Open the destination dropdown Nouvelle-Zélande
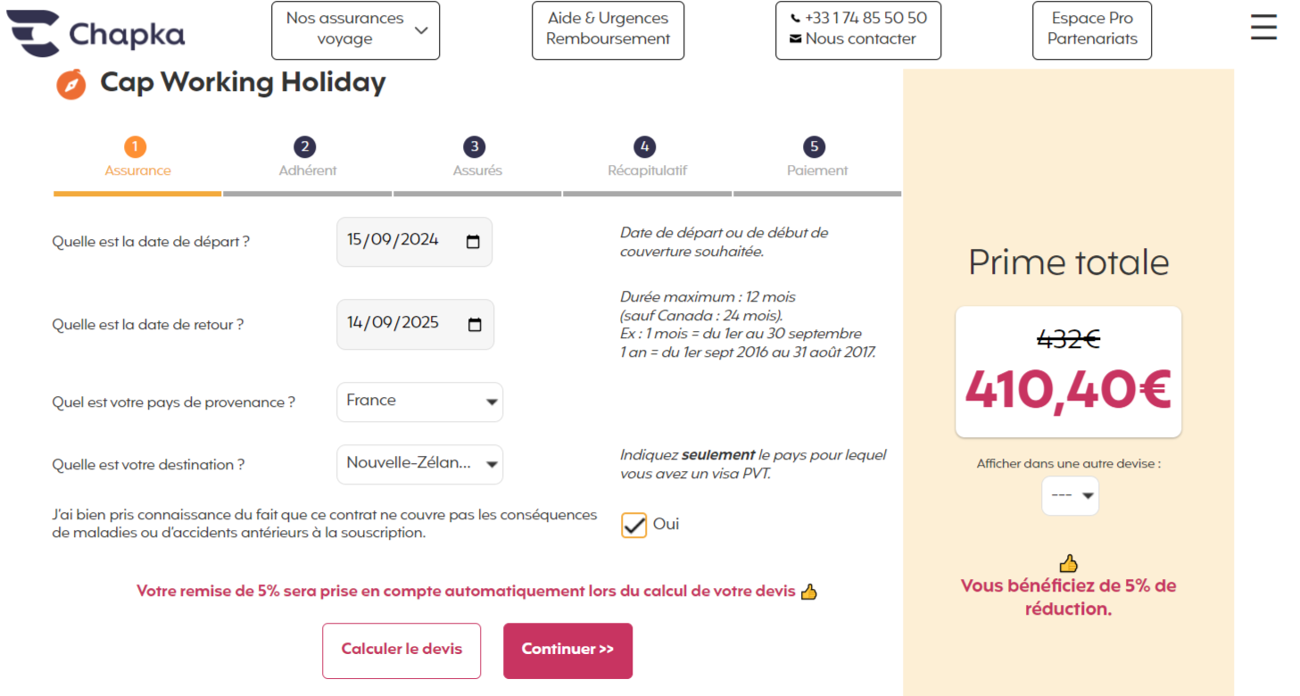 (x=419, y=464)
